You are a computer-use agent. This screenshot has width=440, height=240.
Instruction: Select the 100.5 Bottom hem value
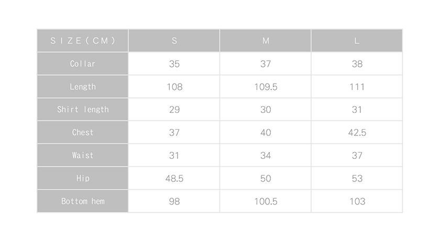tap(266, 201)
